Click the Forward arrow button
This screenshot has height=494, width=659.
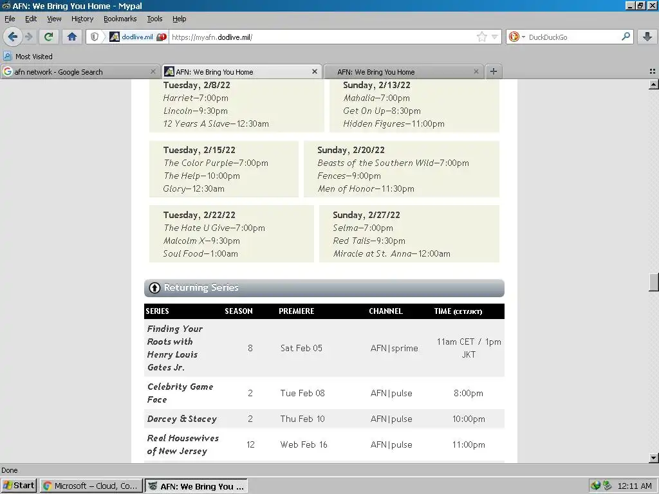pos(29,37)
